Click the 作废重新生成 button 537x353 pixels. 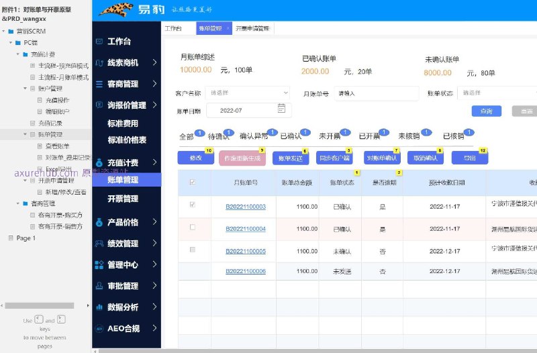[x=242, y=158]
